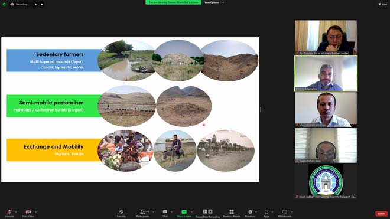Screen dimensions: 390x219
Task: Click the Sedentary farmers blue banner
Action: tap(54, 60)
